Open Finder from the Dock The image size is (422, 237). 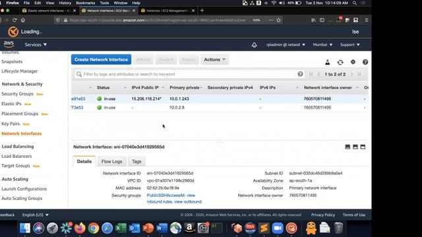pyautogui.click(x=25, y=228)
